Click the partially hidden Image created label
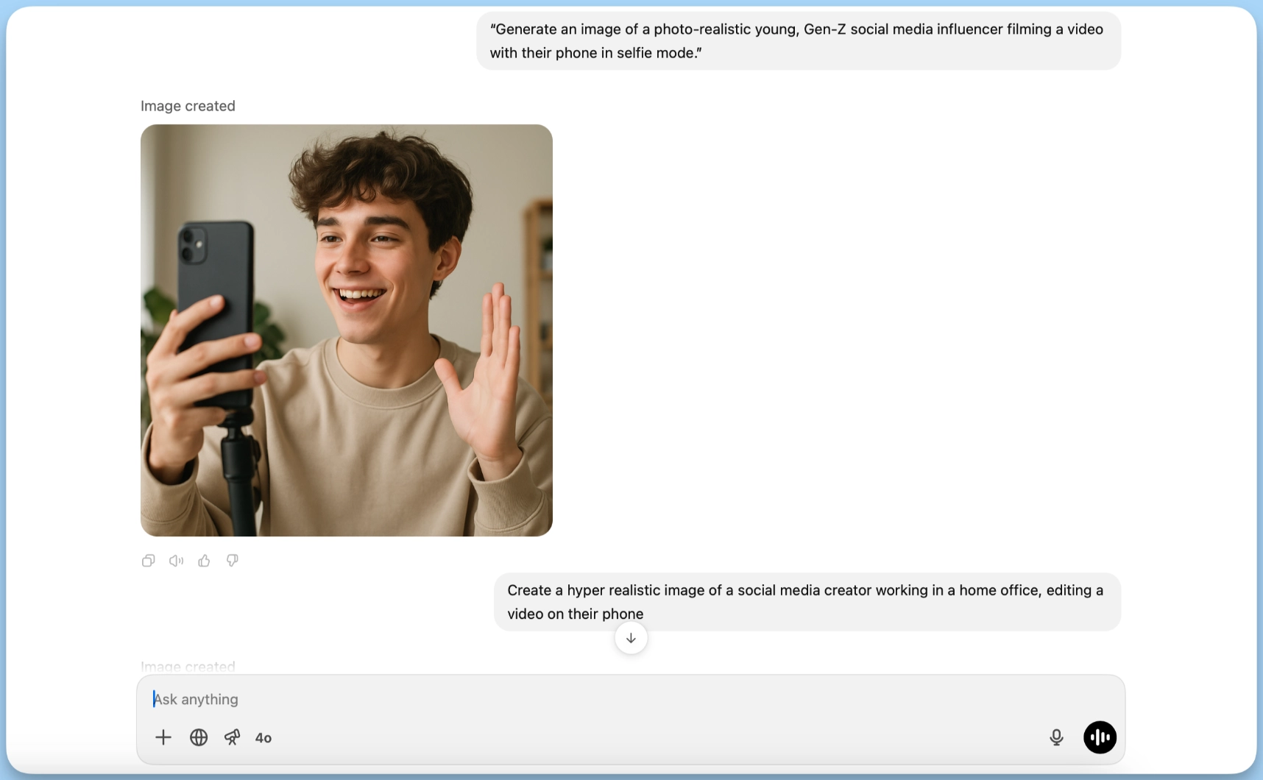This screenshot has height=780, width=1263. point(188,667)
